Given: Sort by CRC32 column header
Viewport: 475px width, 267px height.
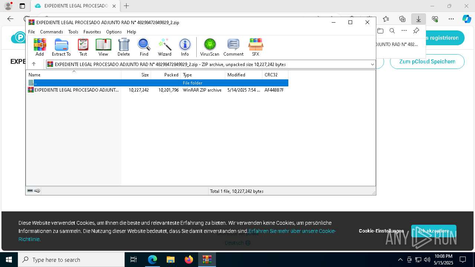Looking at the screenshot, I should (275, 75).
